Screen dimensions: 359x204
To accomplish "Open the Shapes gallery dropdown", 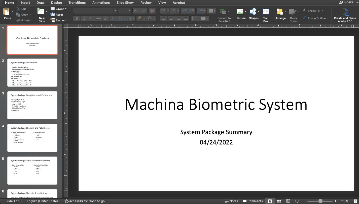I will click(x=258, y=12).
